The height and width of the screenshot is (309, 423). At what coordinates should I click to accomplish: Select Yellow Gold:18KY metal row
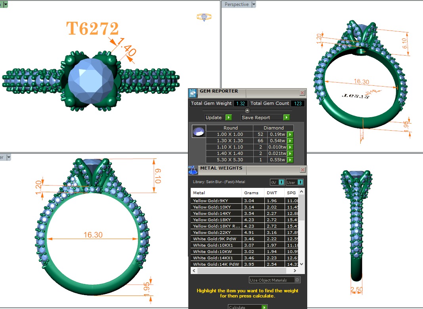(x=216, y=220)
